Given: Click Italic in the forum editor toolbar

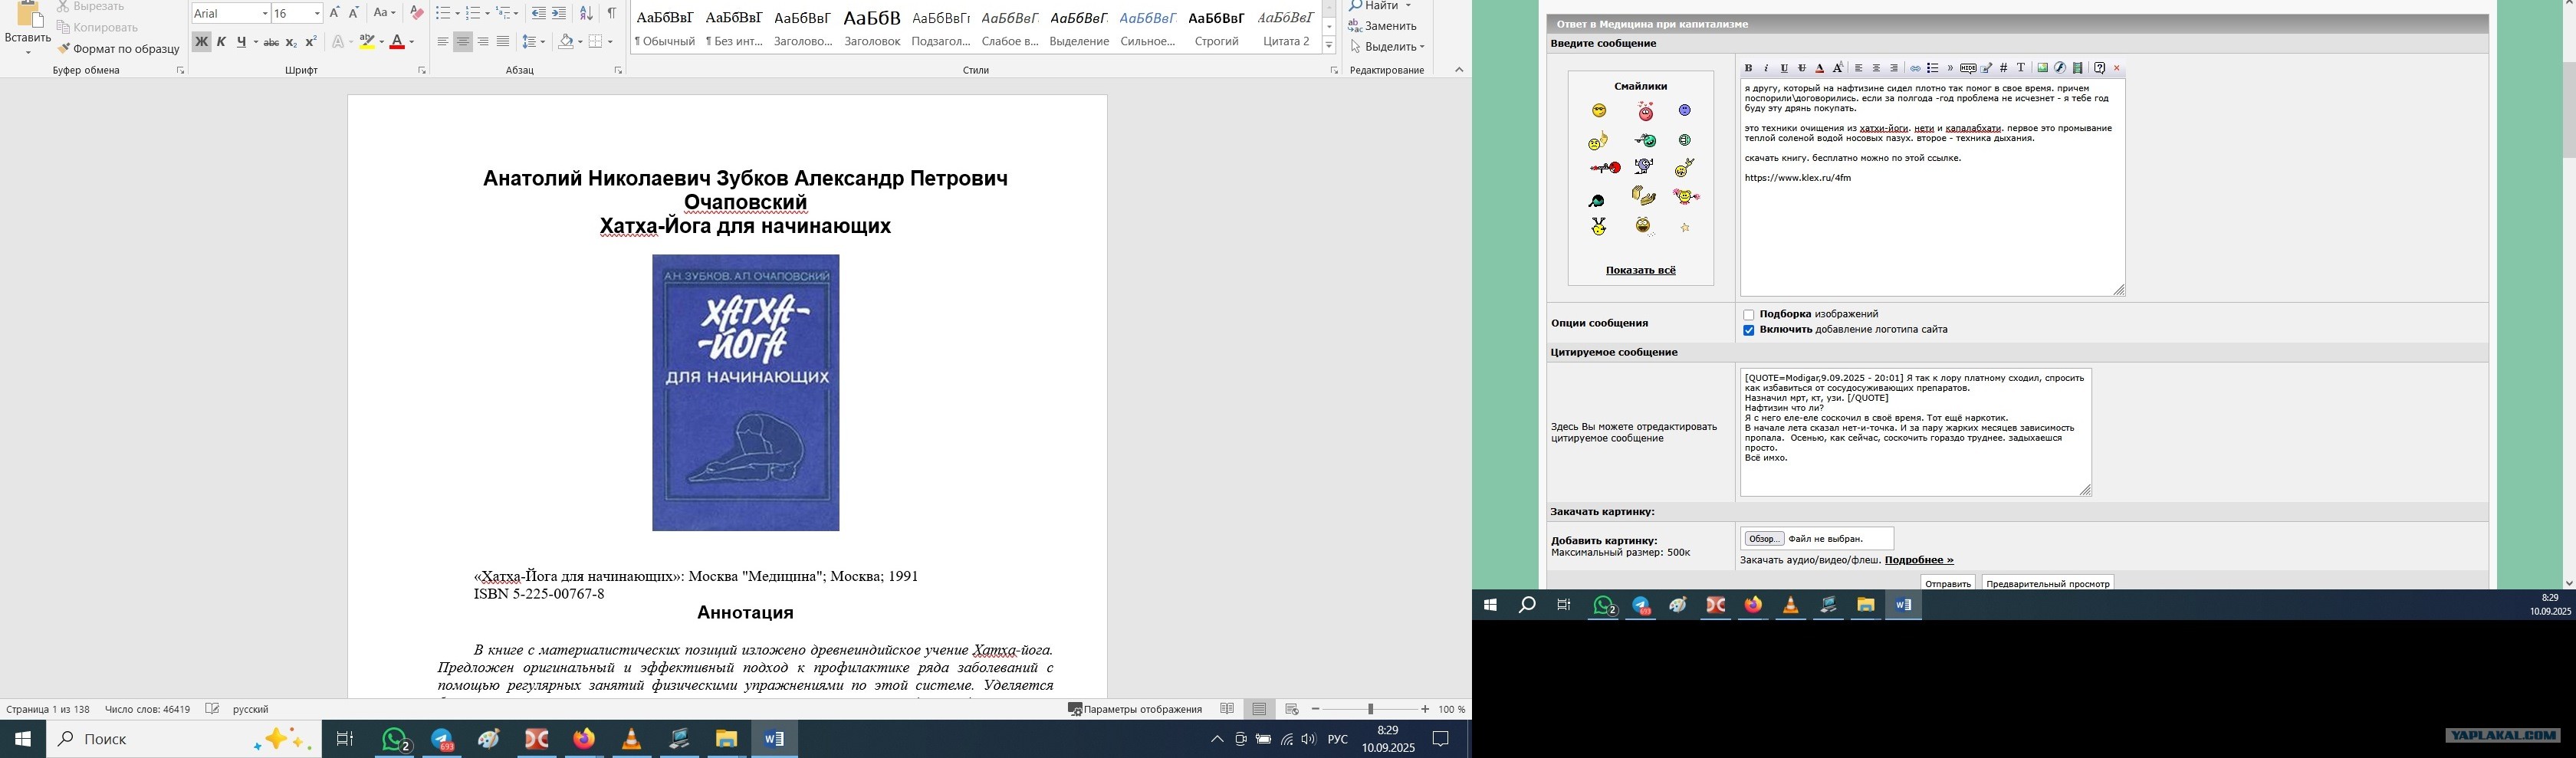Looking at the screenshot, I should pos(1766,69).
